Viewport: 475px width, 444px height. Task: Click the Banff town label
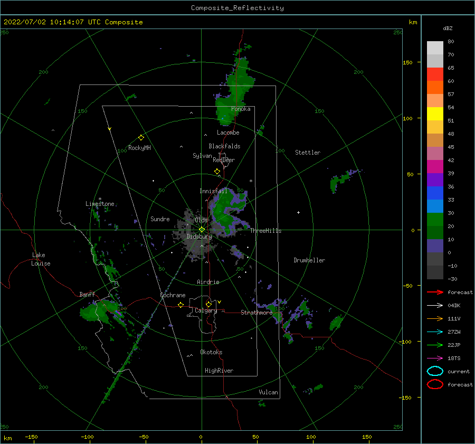click(87, 294)
